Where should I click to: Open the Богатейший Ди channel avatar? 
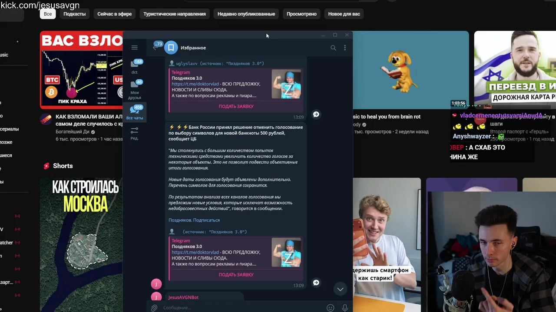pos(46,120)
